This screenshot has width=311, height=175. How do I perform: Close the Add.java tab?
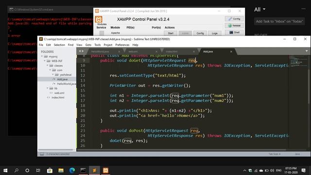pos(231,52)
